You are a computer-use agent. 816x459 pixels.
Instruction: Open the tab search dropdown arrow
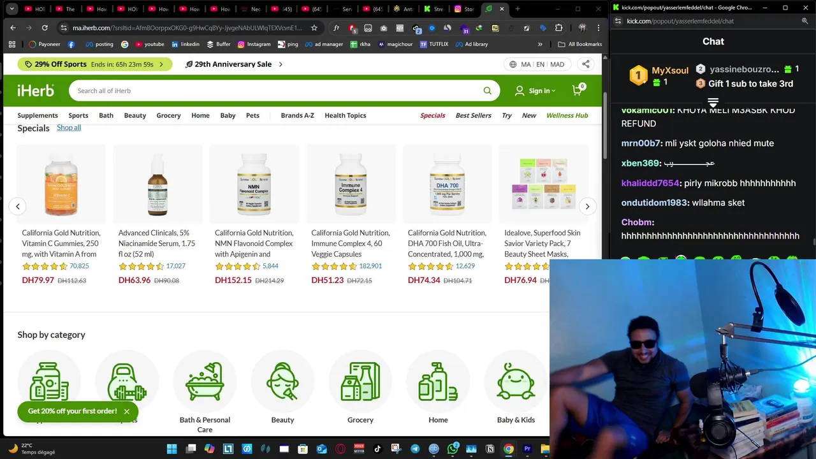pyautogui.click(x=11, y=9)
